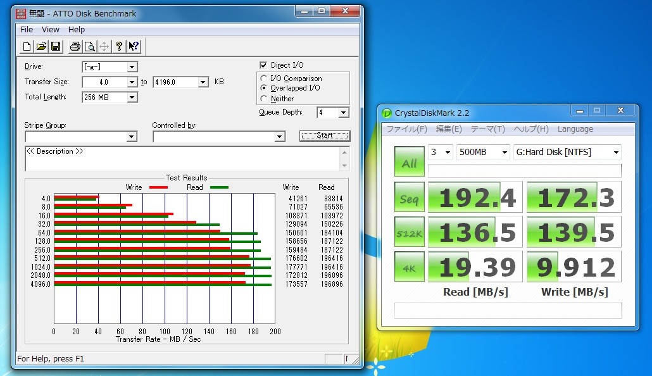This screenshot has height=376, width=652.
Task: Open the ATTO File menu
Action: pyautogui.click(x=27, y=30)
